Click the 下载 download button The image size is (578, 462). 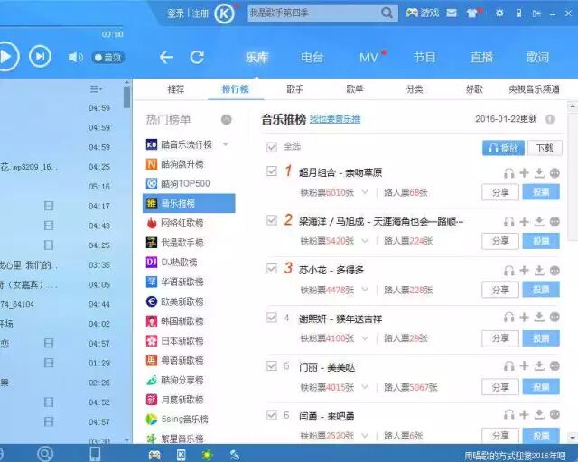[545, 148]
